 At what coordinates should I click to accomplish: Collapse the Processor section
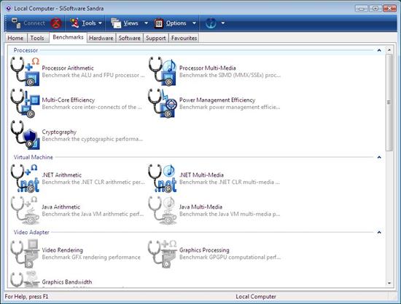pos(379,50)
